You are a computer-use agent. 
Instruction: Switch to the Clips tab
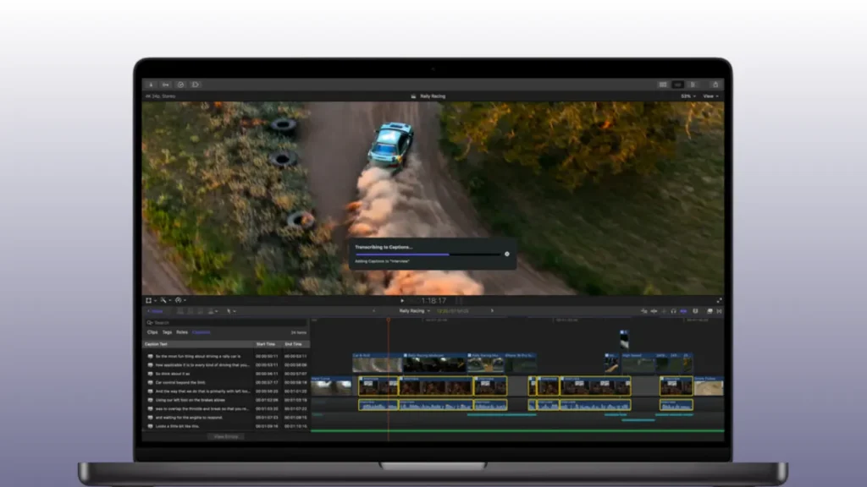pos(152,332)
